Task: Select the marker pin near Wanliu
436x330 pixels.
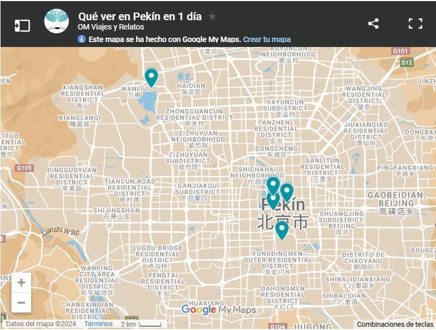Action: coord(151,77)
